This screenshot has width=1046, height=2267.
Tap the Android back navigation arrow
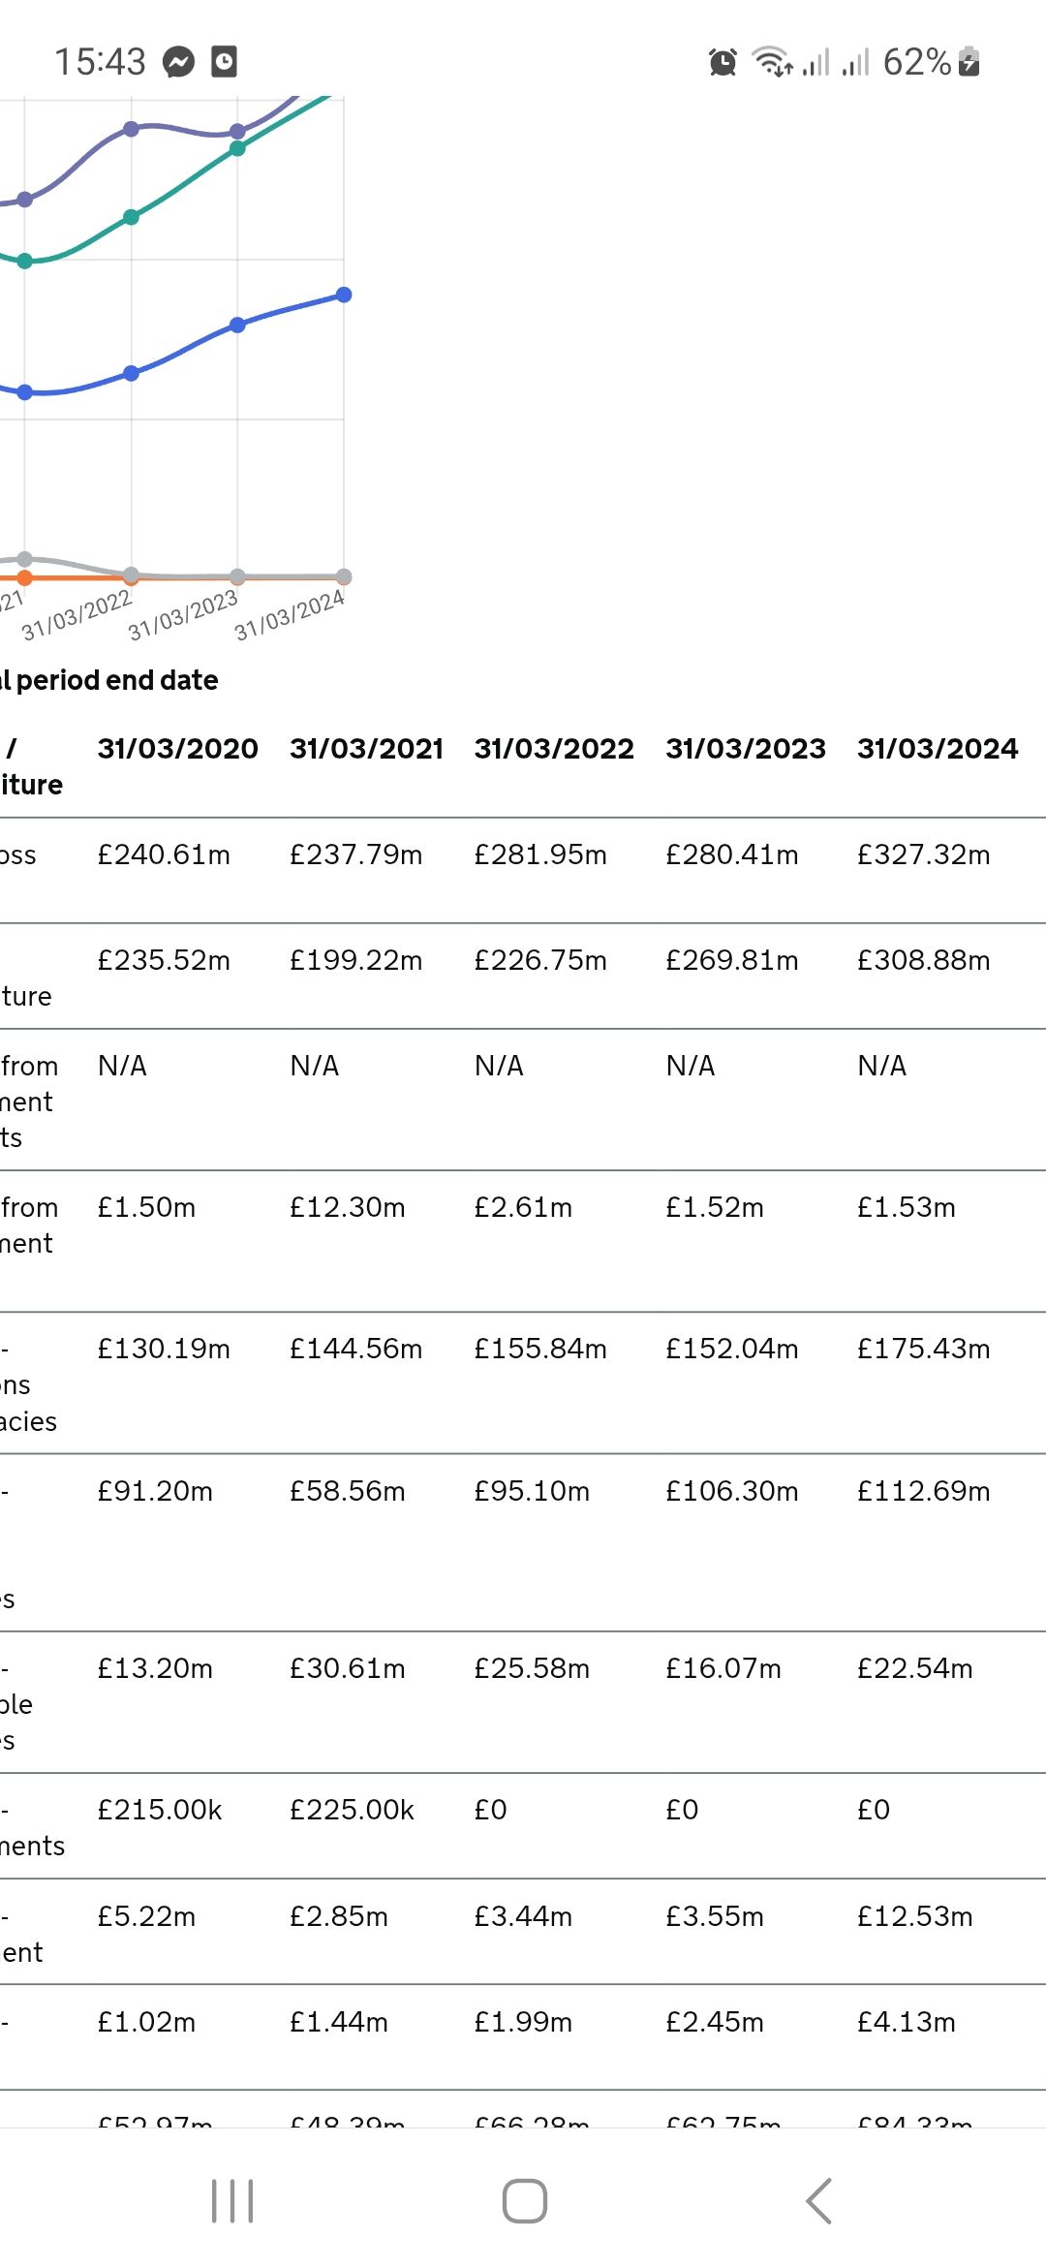coord(818,2200)
